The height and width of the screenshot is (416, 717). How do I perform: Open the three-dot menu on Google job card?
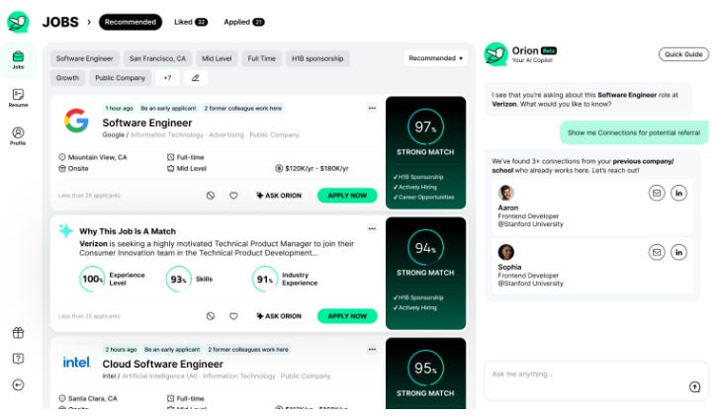(x=372, y=109)
